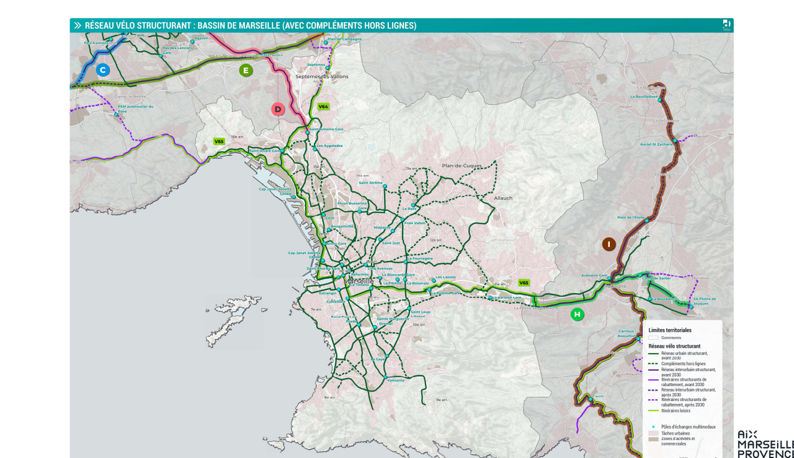Click the 'Saint Just' label

tap(391, 243)
